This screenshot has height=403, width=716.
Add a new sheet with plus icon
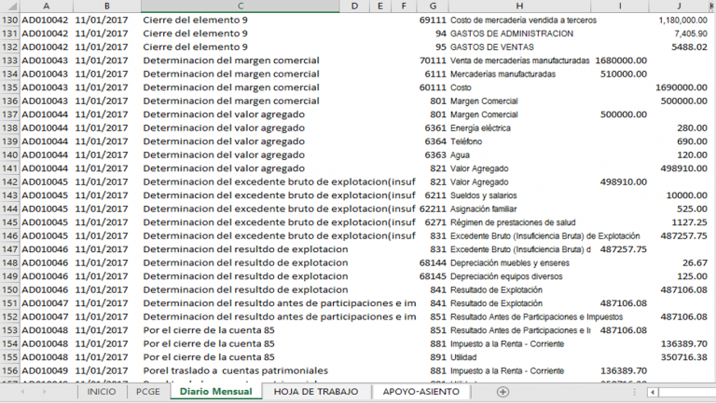(x=503, y=392)
